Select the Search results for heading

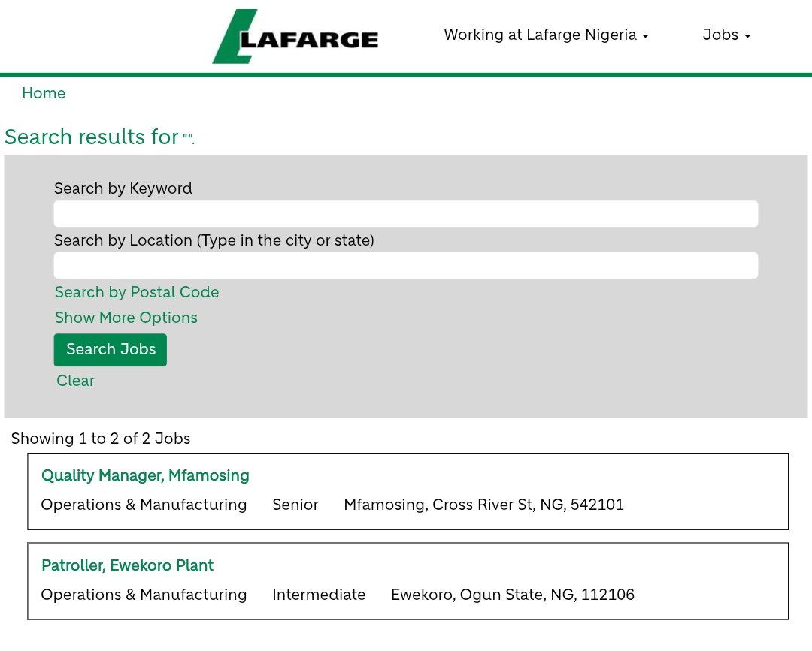(x=99, y=137)
